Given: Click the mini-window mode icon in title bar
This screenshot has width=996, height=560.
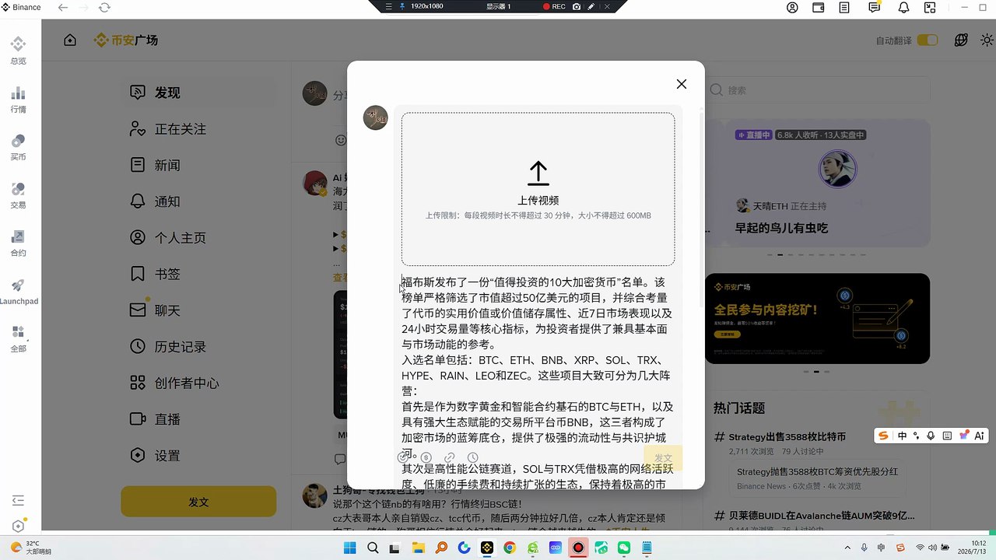Looking at the screenshot, I should coord(930,7).
